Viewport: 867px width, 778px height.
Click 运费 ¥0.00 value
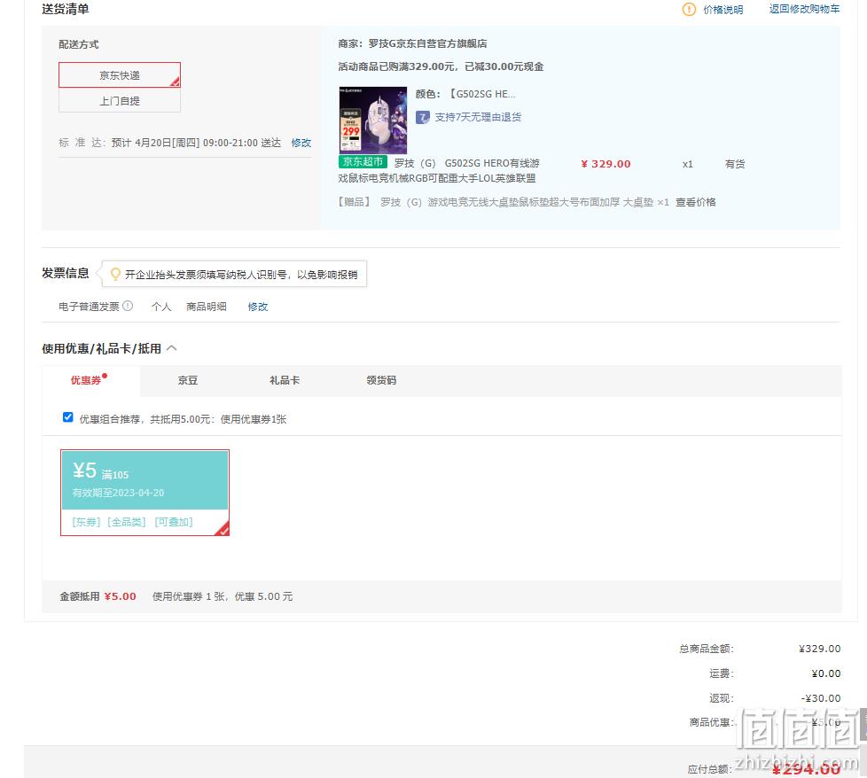click(x=826, y=673)
